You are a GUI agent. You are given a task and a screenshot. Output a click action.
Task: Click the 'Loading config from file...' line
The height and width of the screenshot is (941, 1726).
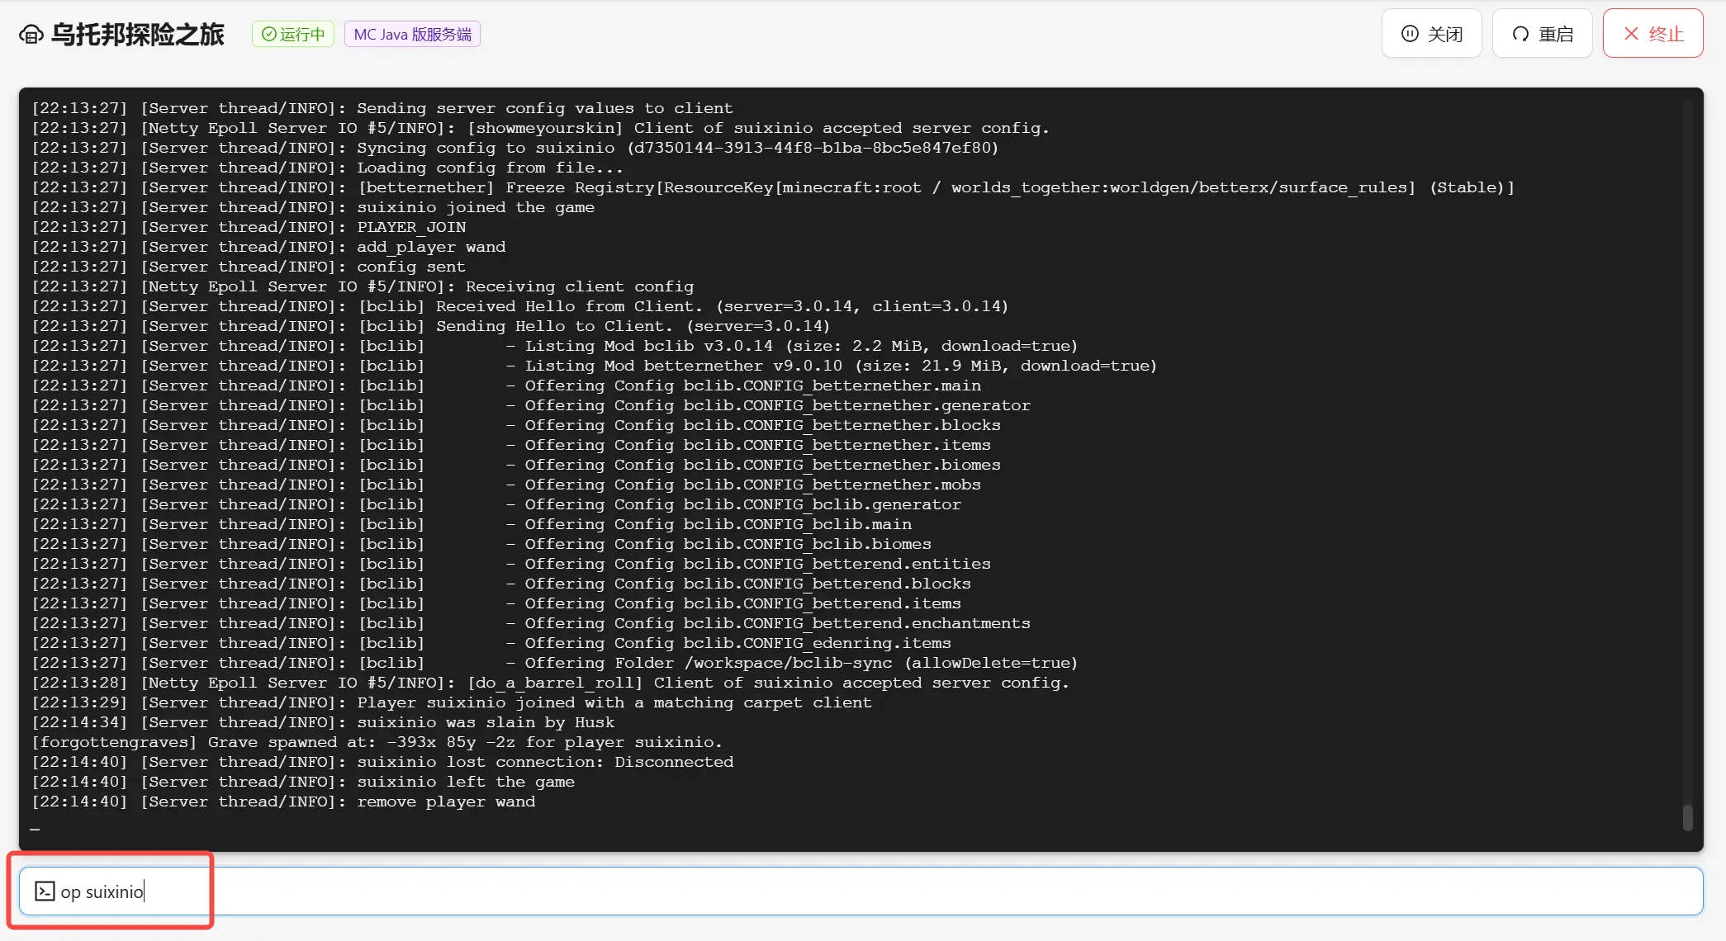(328, 168)
